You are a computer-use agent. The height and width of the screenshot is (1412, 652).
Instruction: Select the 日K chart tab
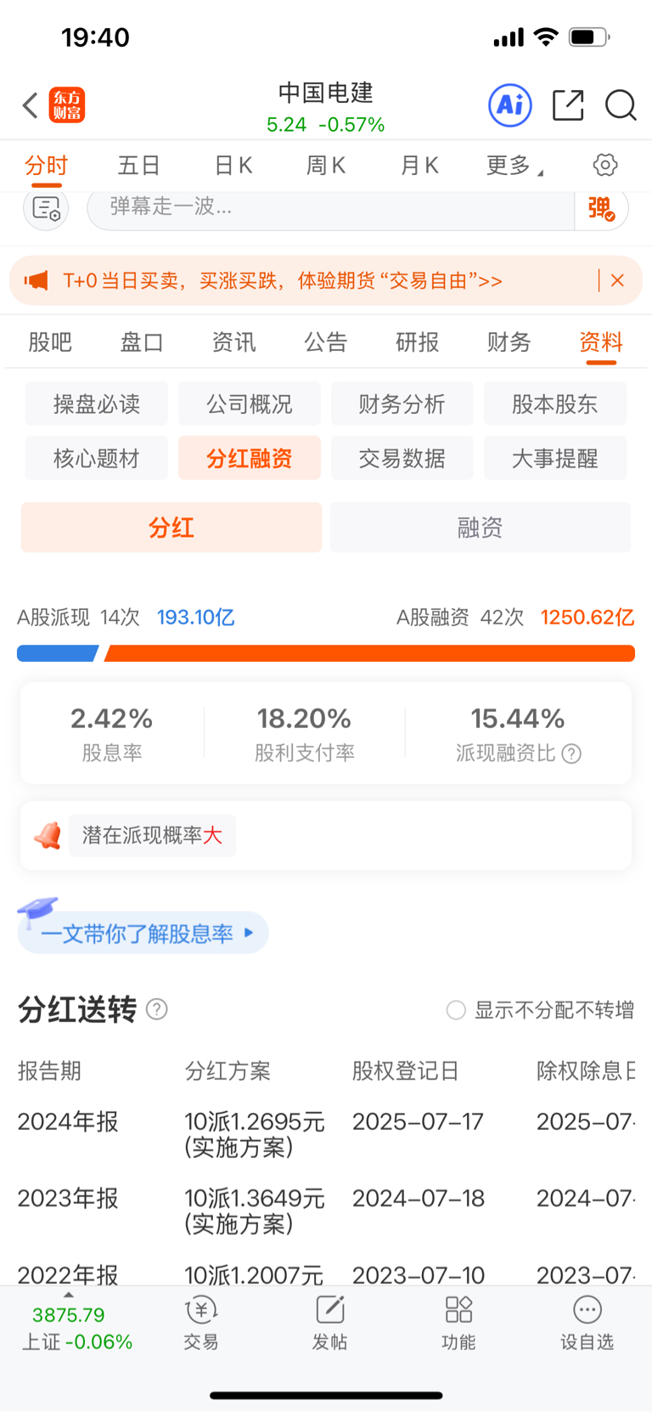click(233, 165)
